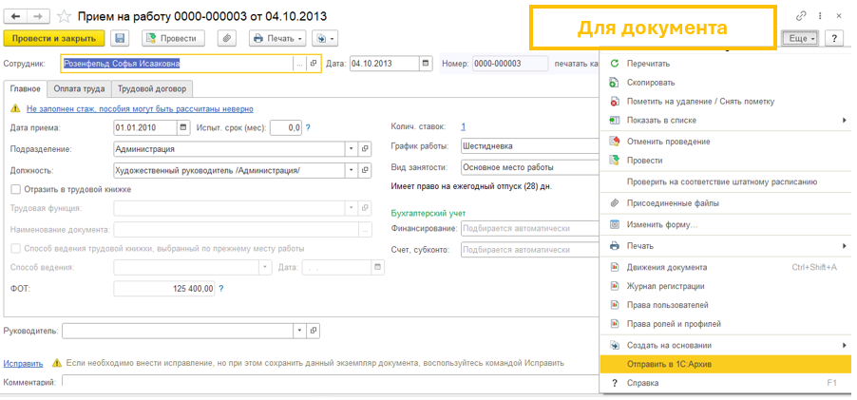The height and width of the screenshot is (400, 857).
Task: Switch to the Трудовой договор tab
Action: [x=152, y=88]
